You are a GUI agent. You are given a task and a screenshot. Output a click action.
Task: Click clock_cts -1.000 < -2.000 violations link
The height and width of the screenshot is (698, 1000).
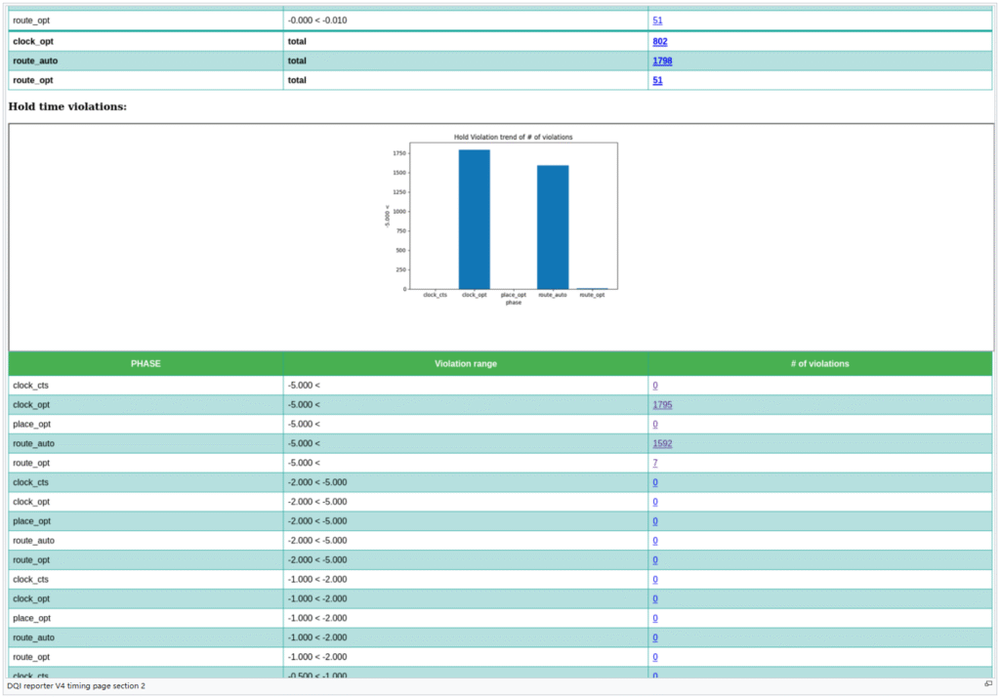point(655,580)
